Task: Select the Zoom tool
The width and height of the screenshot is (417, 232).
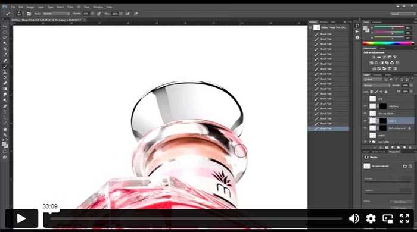Action: click(5, 135)
